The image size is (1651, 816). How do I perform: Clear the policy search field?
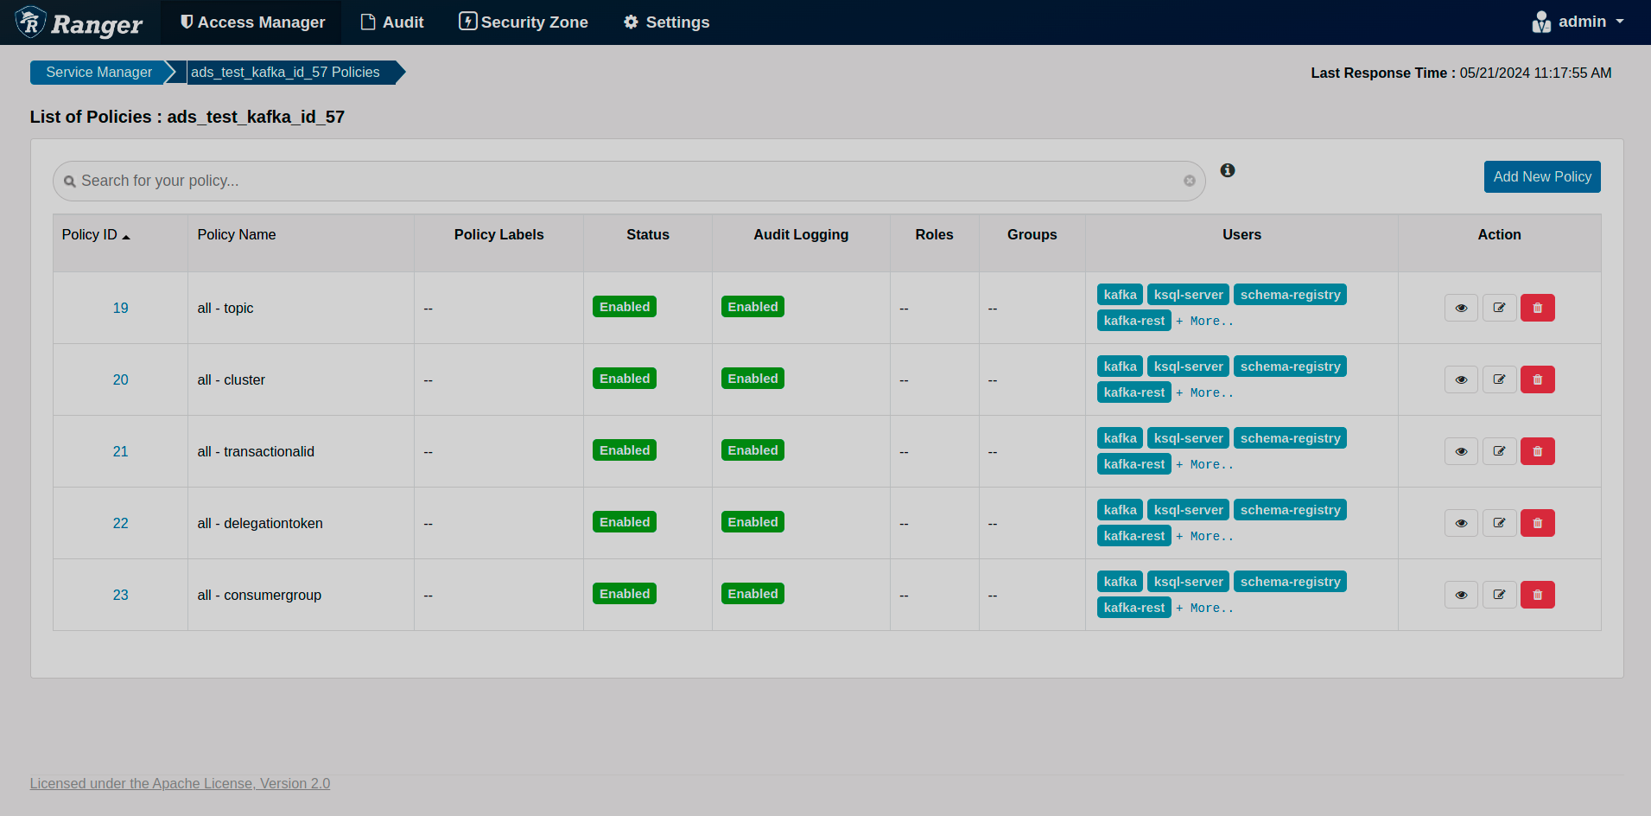[1189, 181]
